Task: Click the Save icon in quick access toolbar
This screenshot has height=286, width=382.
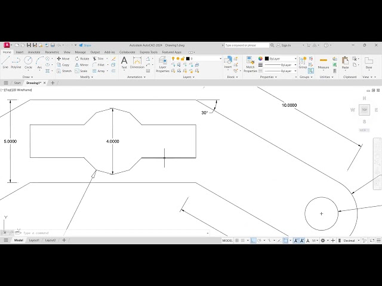Action: [29, 45]
